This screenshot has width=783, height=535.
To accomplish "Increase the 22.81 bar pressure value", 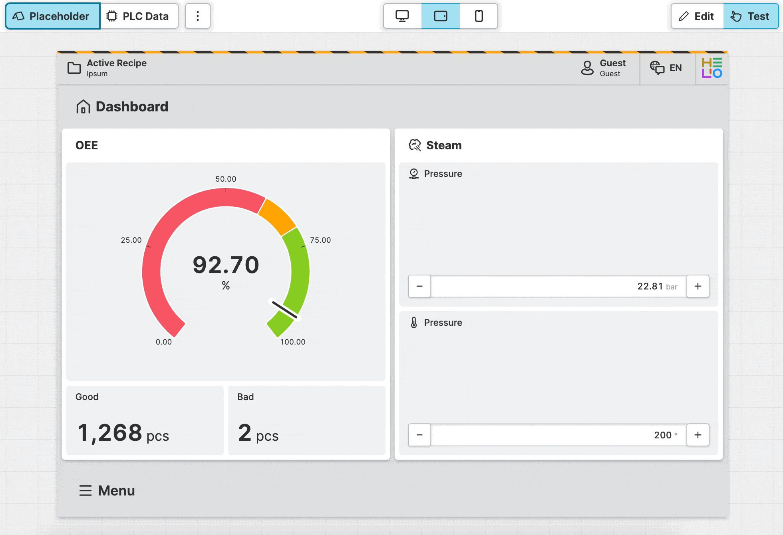I will (x=698, y=286).
